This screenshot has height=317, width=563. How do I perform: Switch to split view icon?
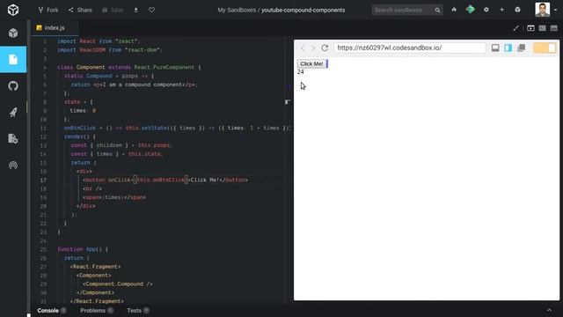(x=542, y=28)
